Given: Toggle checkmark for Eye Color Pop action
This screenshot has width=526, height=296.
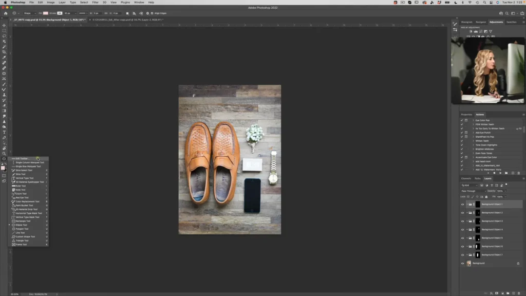Looking at the screenshot, I should 462,120.
